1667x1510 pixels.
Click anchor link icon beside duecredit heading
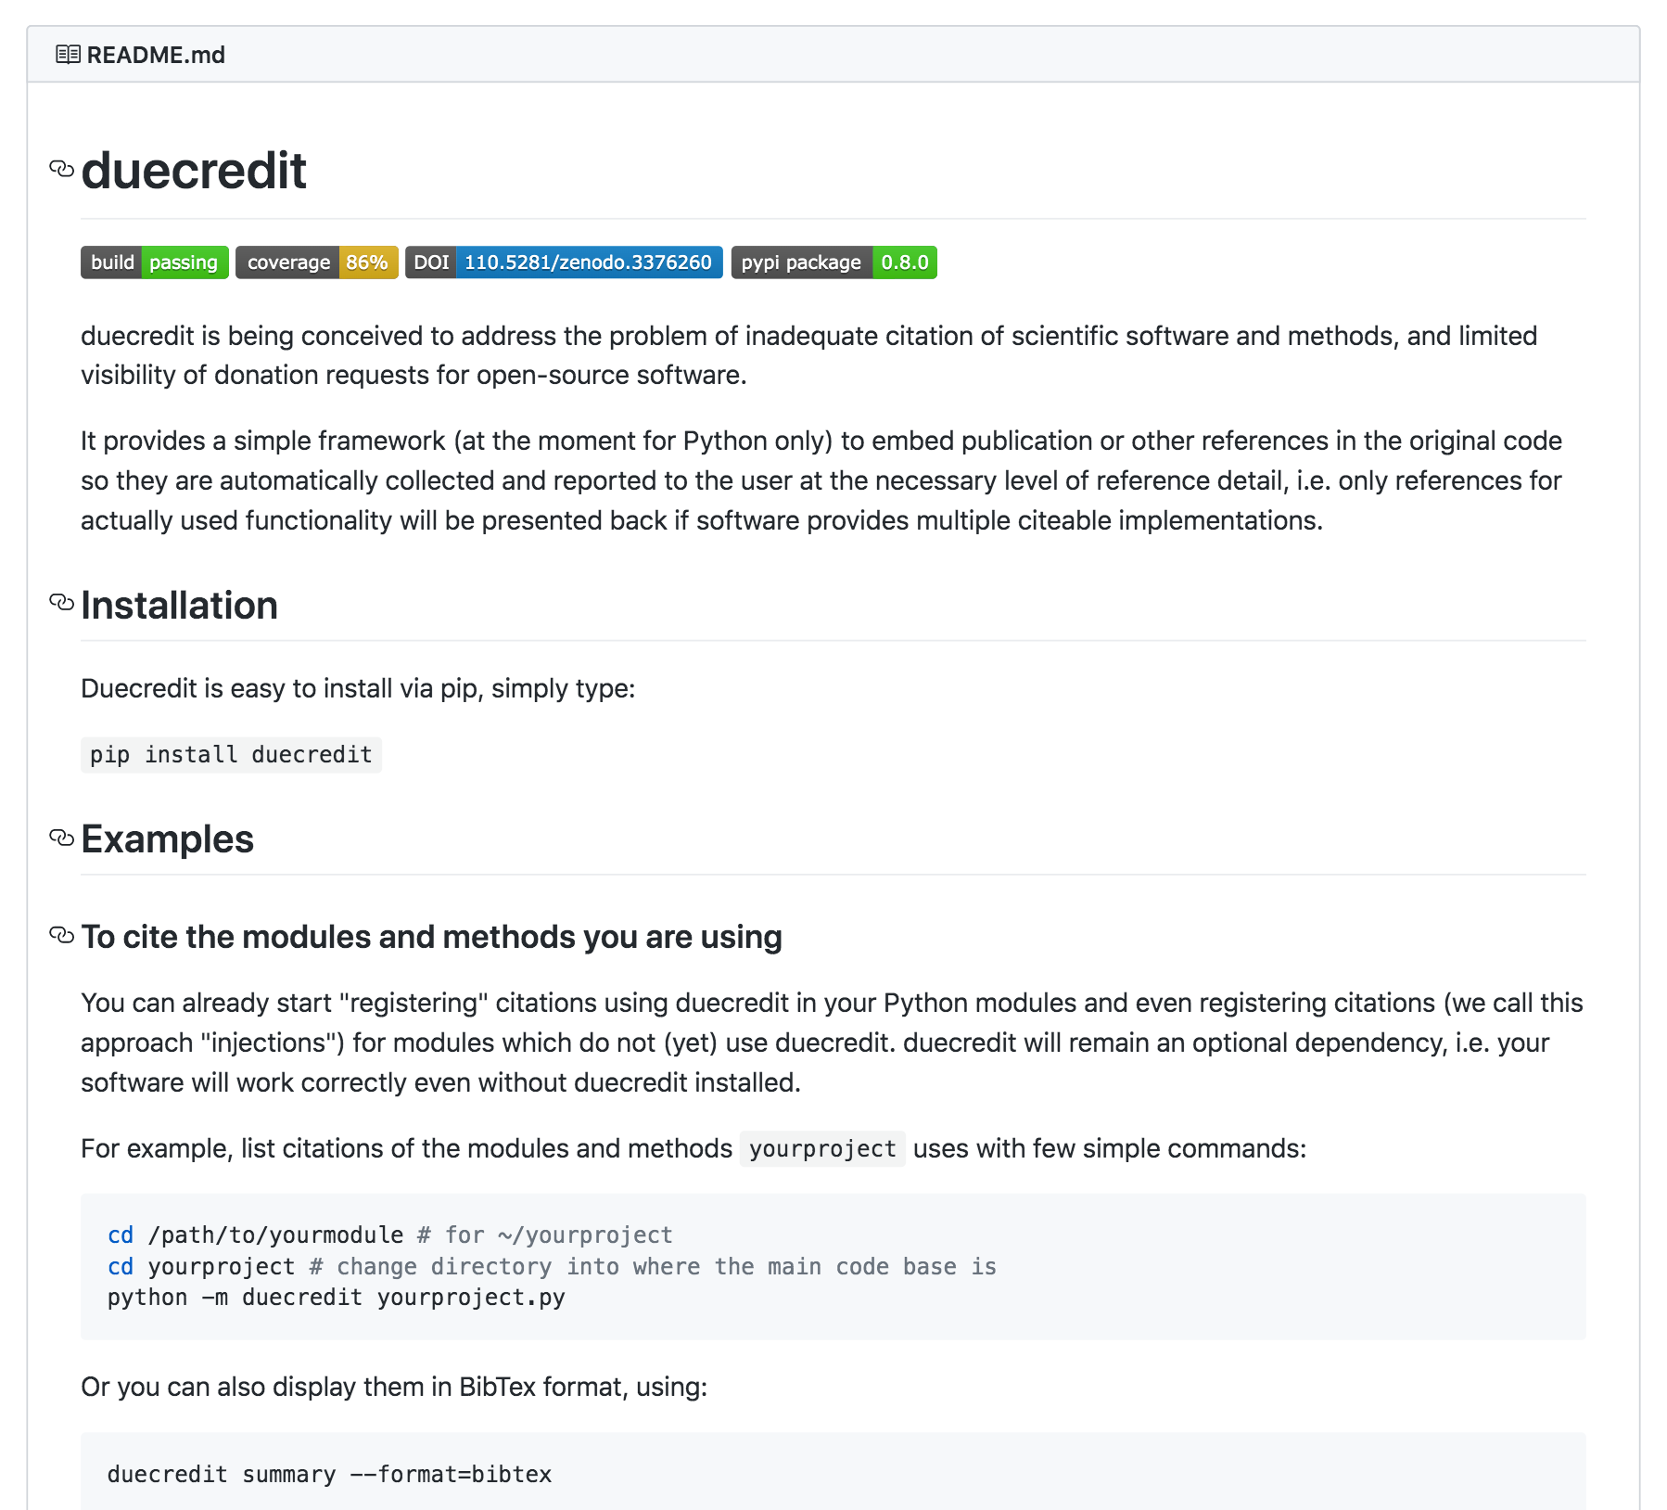point(61,170)
